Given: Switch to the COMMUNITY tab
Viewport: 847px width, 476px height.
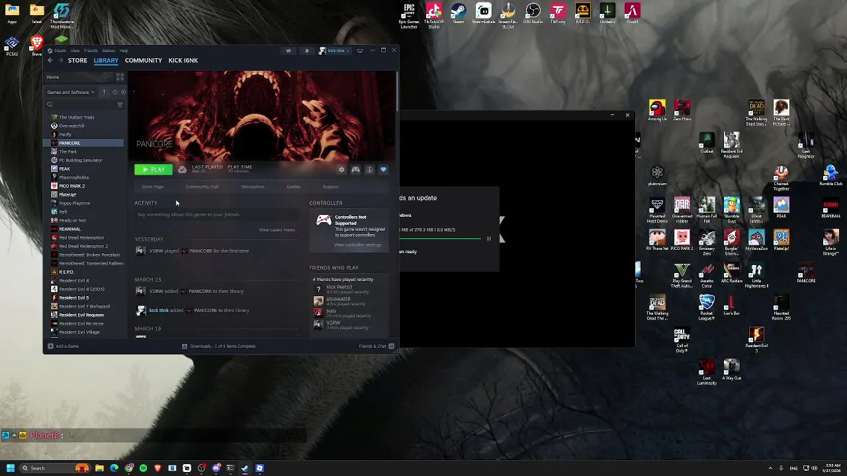Looking at the screenshot, I should click(144, 60).
